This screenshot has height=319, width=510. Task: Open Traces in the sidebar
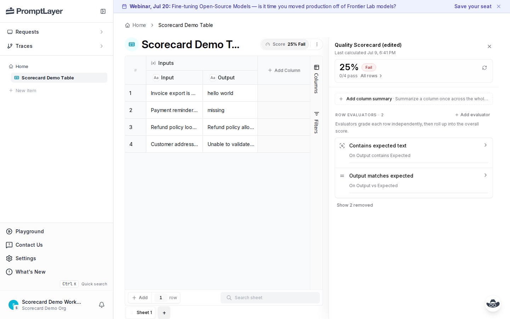57,46
